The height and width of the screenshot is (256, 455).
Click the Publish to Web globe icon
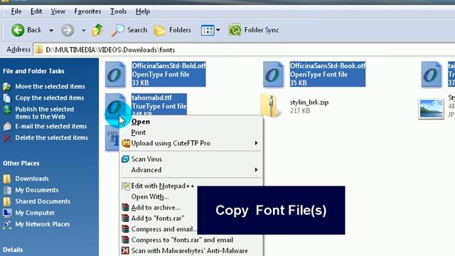coord(7,110)
